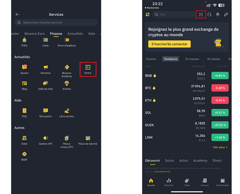Tap Voir plus link
240x194 pixels.
coord(220,147)
